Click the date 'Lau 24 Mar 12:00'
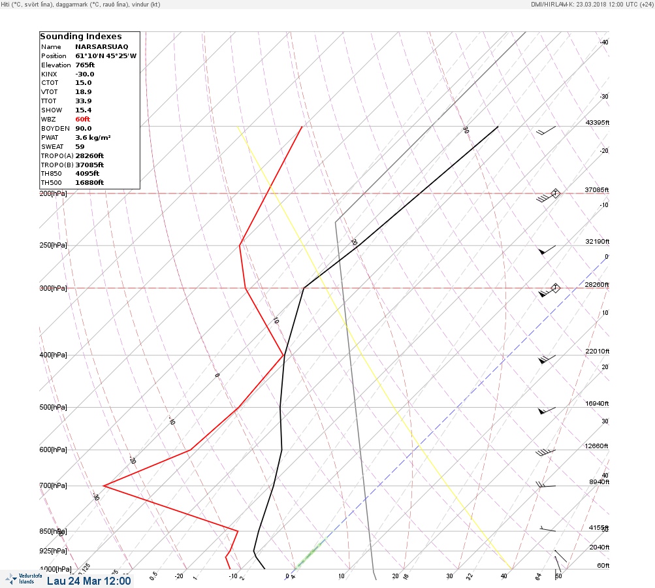 click(x=89, y=581)
